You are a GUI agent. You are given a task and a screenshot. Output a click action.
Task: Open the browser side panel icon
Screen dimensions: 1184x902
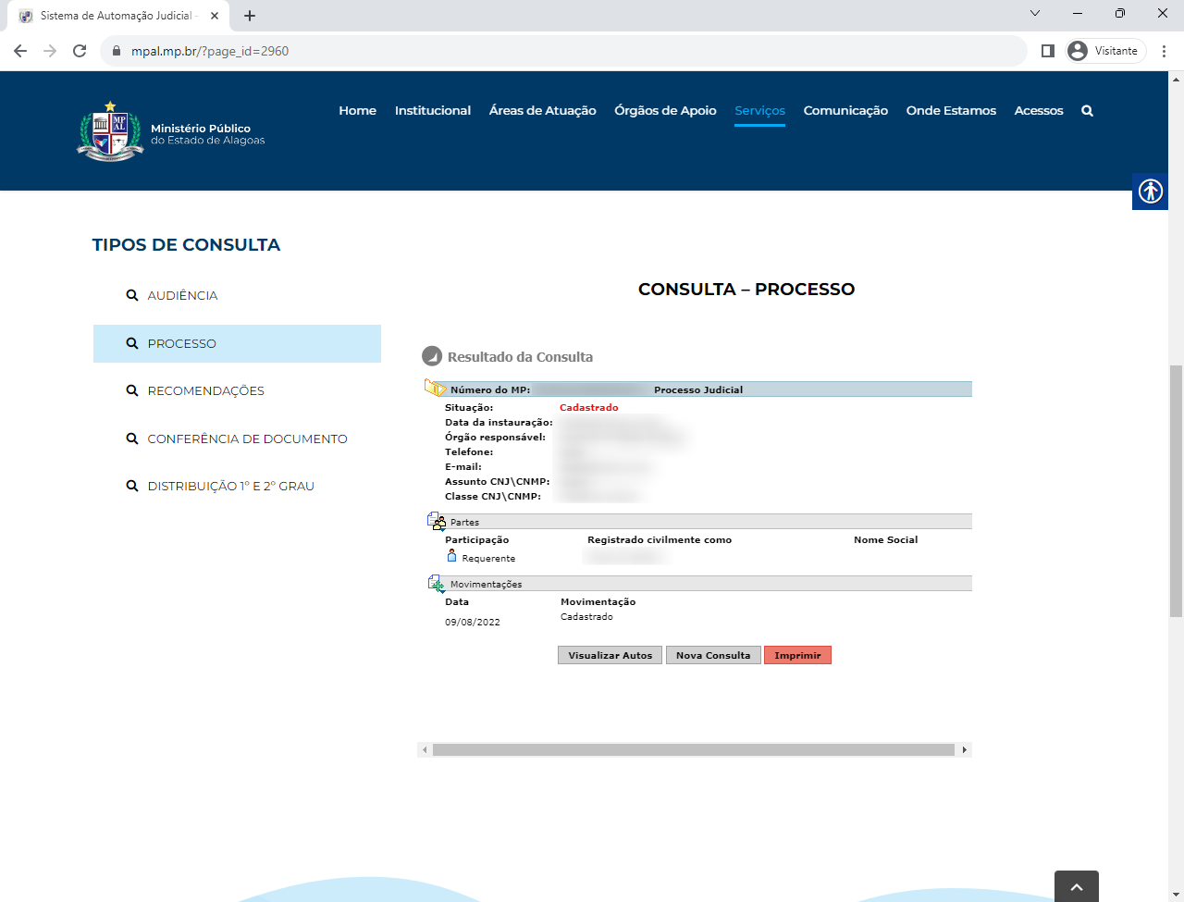[x=1048, y=51]
